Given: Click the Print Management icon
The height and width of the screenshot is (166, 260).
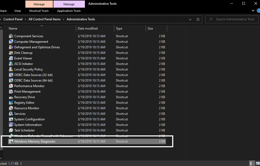Looking at the screenshot, I should [x=11, y=92].
